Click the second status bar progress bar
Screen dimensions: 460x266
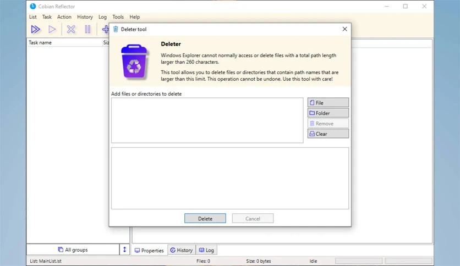408,261
